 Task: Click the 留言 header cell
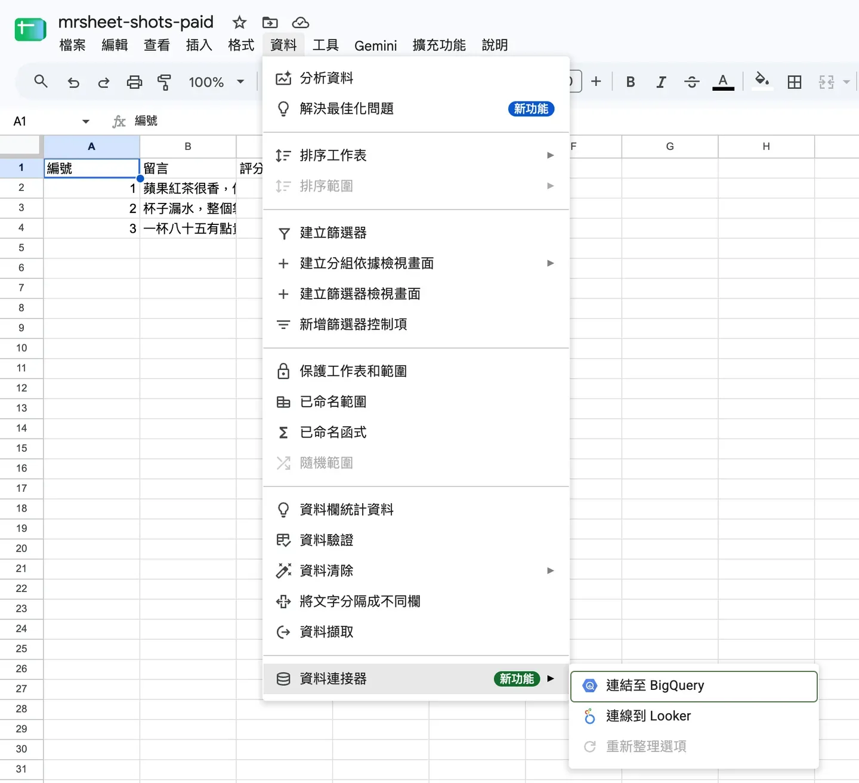pos(189,168)
